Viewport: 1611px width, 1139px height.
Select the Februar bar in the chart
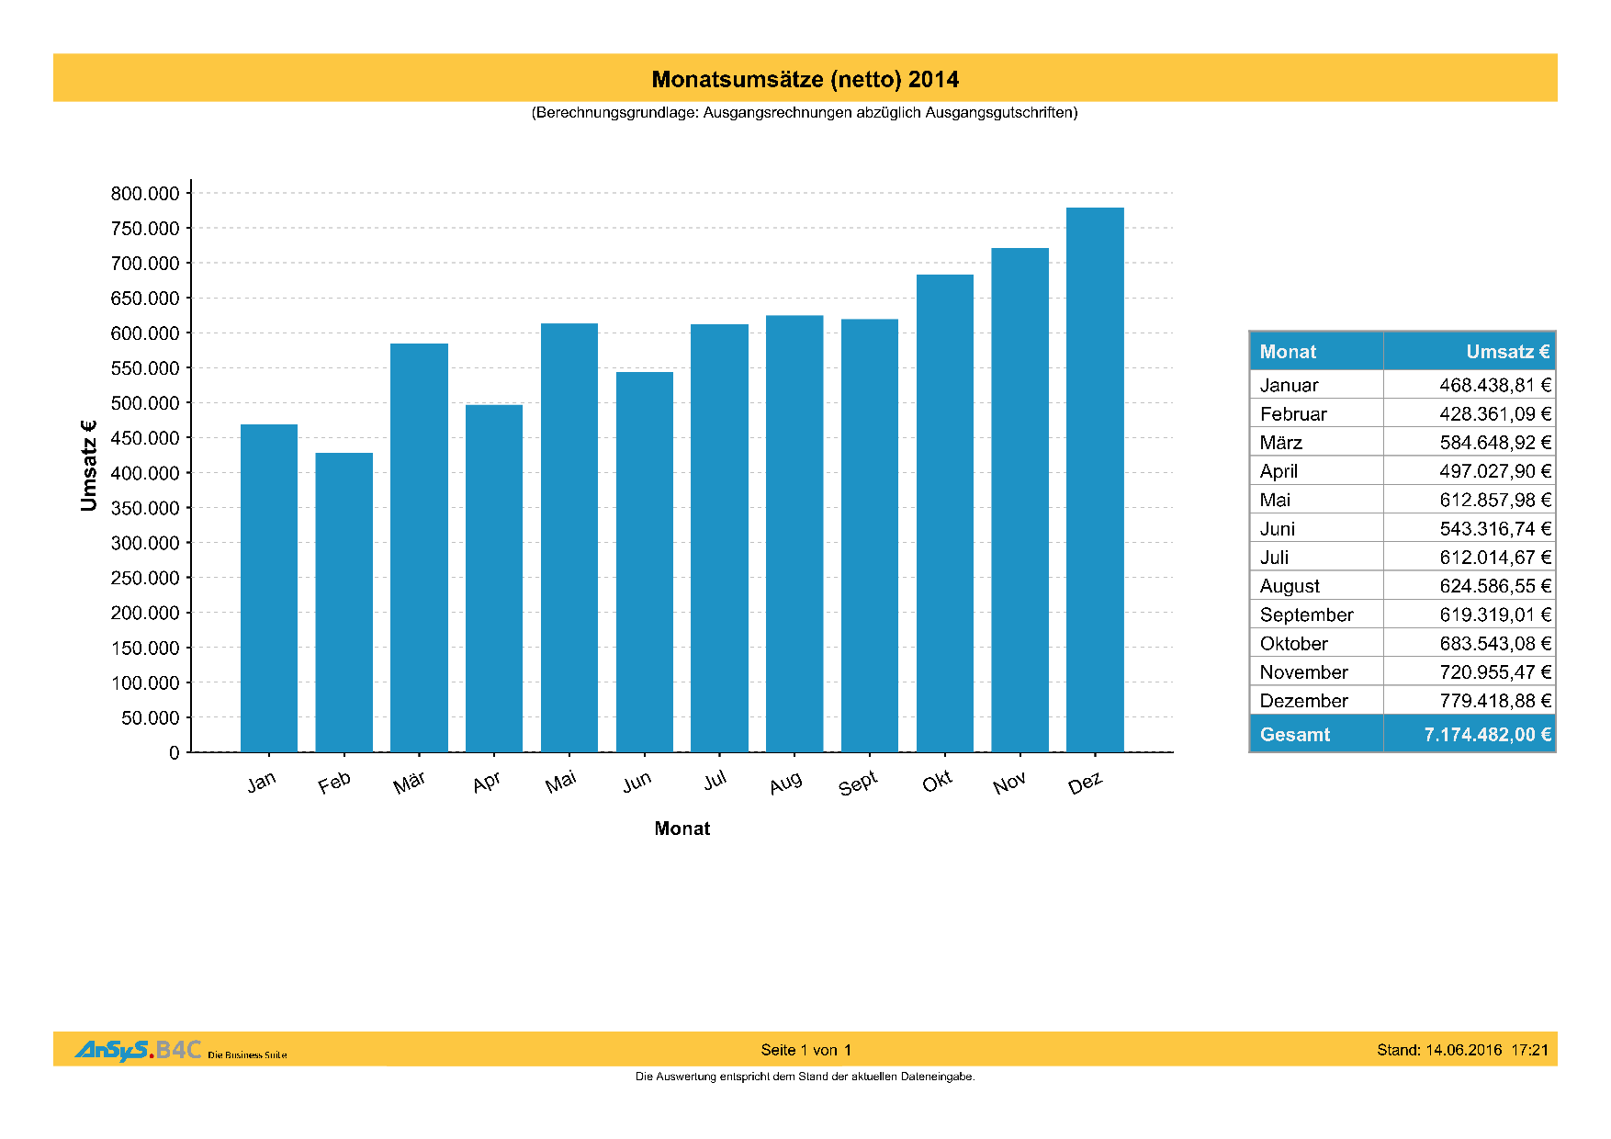pyautogui.click(x=344, y=602)
